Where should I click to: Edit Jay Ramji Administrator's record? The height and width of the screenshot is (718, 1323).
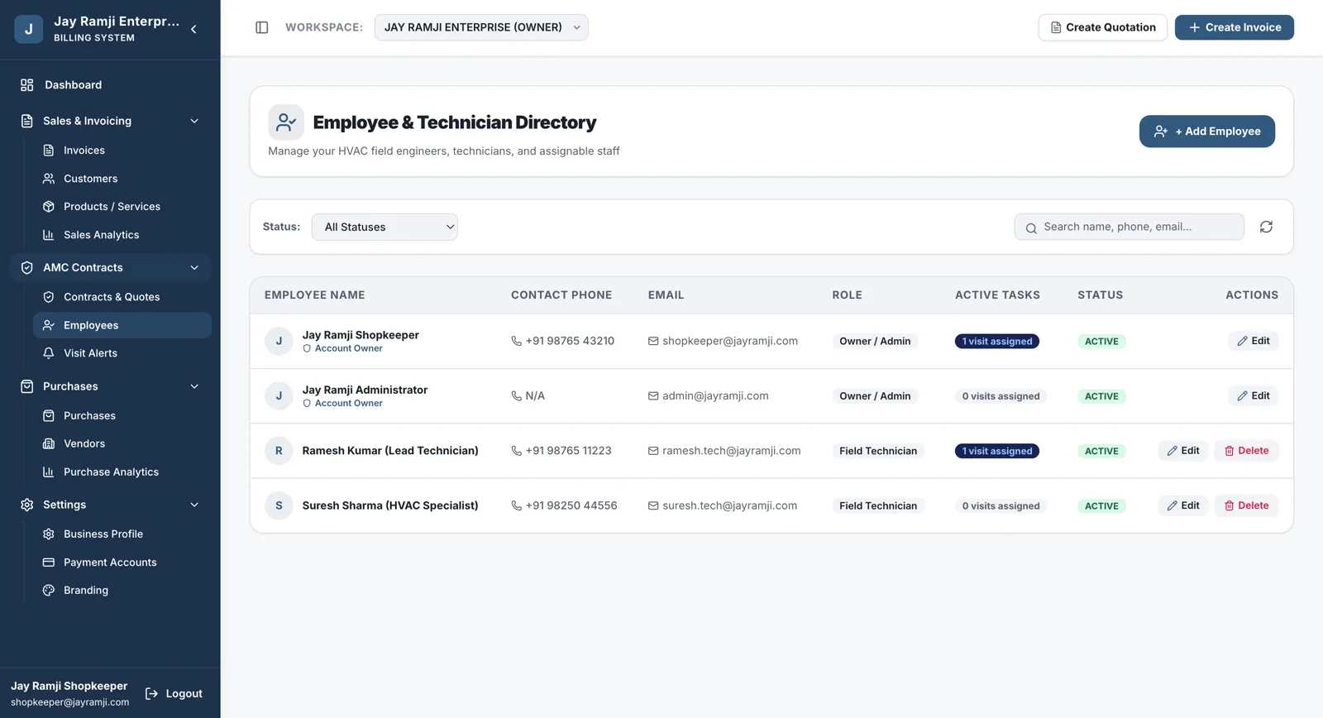pyautogui.click(x=1254, y=395)
